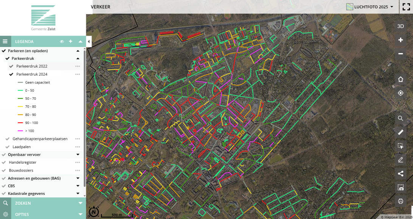Screen dimensions: 413x219
Task: Activate the selection tool
Action: (401, 146)
